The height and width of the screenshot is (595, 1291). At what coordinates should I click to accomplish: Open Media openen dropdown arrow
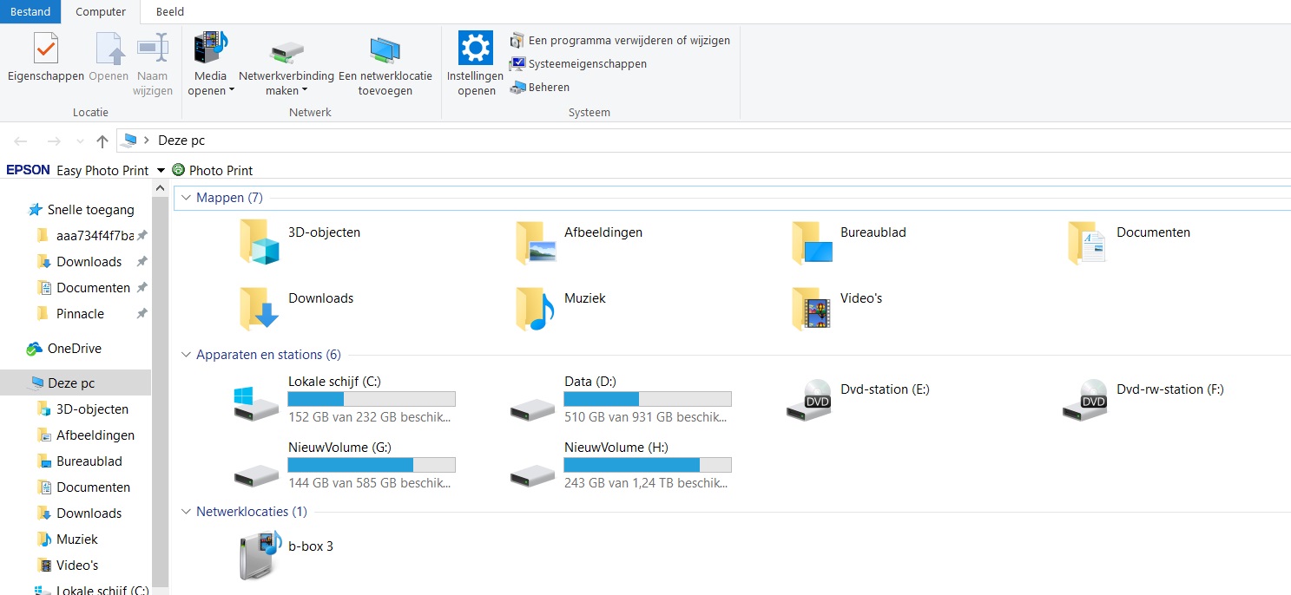[231, 91]
